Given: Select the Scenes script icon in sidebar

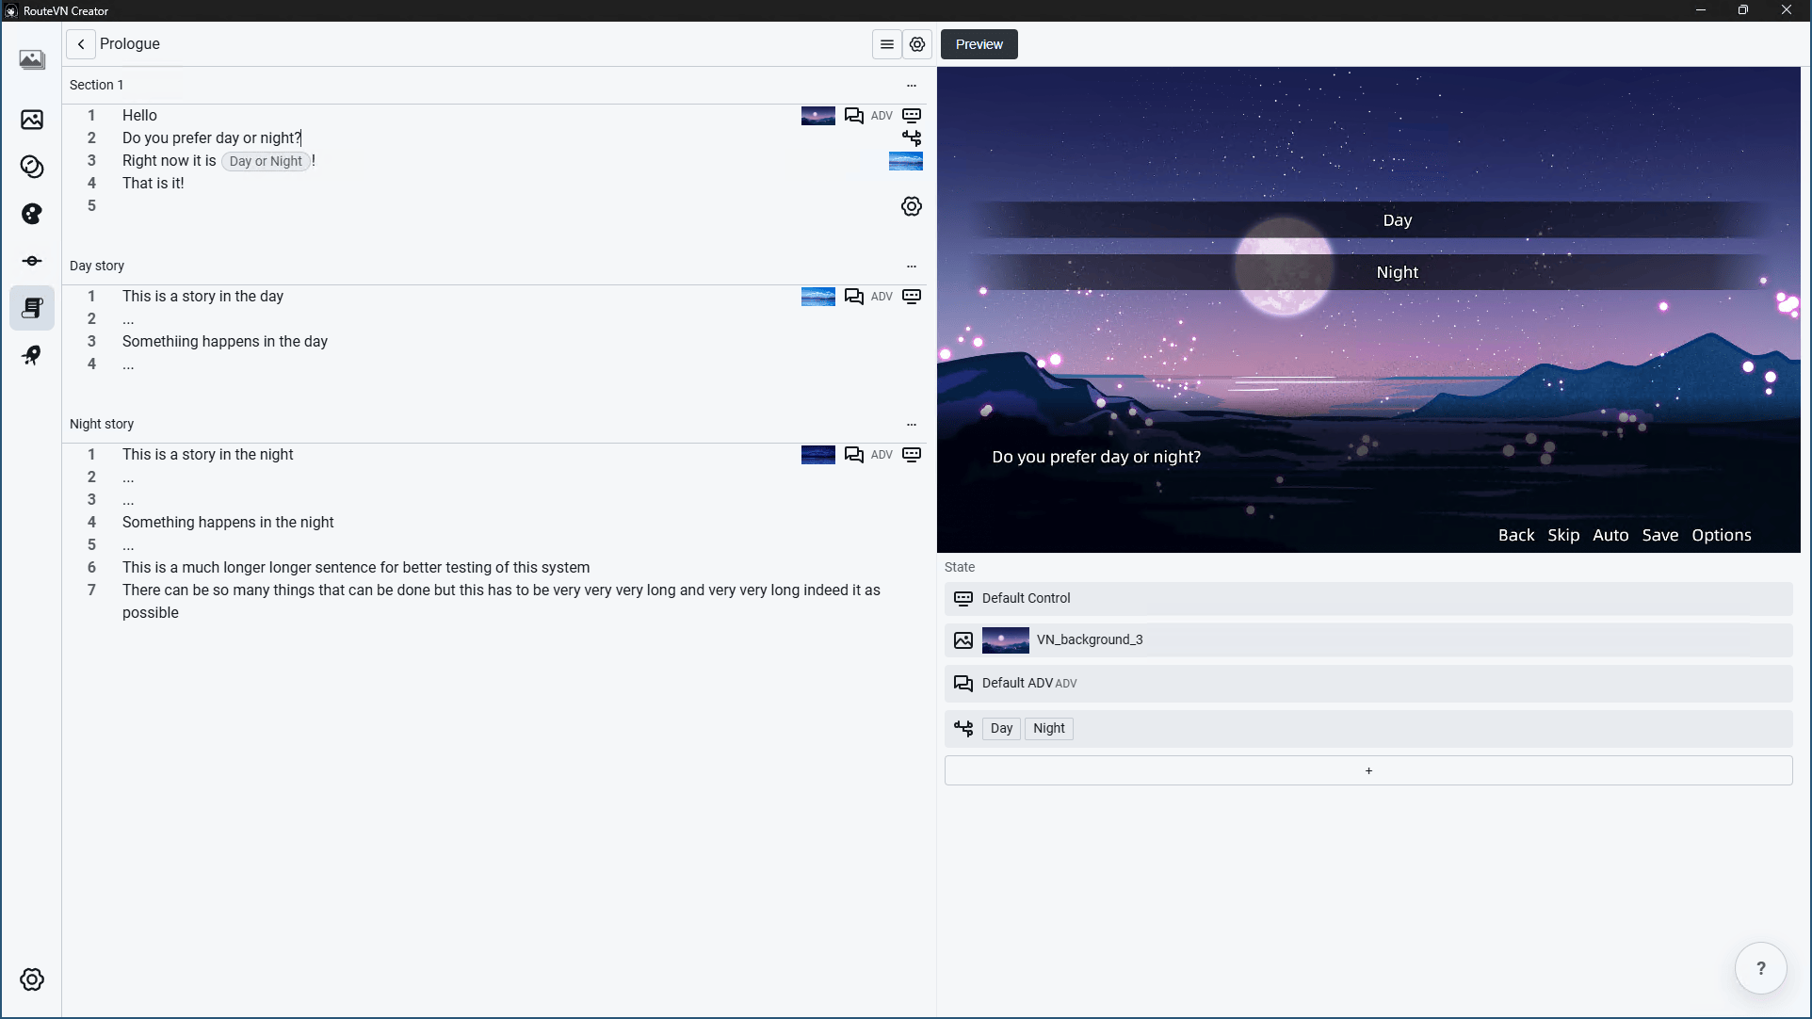Looking at the screenshot, I should point(32,308).
